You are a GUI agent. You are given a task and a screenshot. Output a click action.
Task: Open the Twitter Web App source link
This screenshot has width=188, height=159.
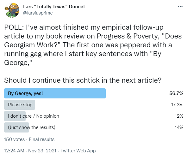tap(78, 151)
